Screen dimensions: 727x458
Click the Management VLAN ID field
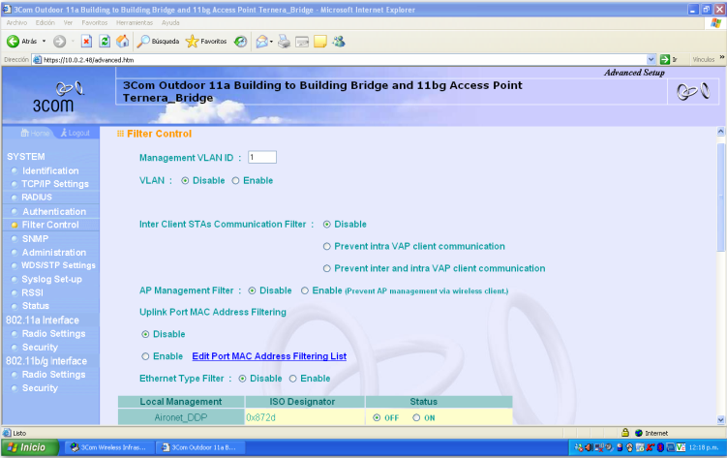click(262, 158)
